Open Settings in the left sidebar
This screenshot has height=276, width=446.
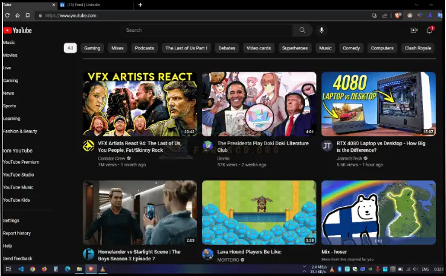point(11,221)
